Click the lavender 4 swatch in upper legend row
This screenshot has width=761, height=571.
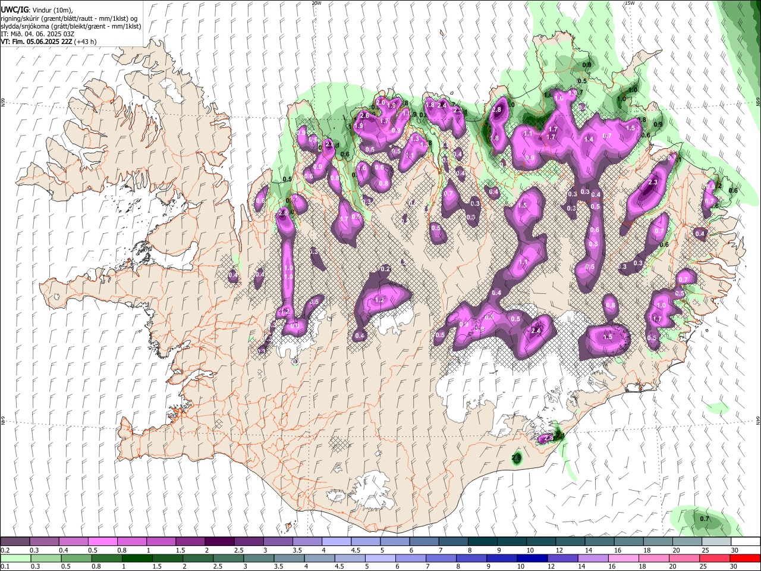pos(336,542)
